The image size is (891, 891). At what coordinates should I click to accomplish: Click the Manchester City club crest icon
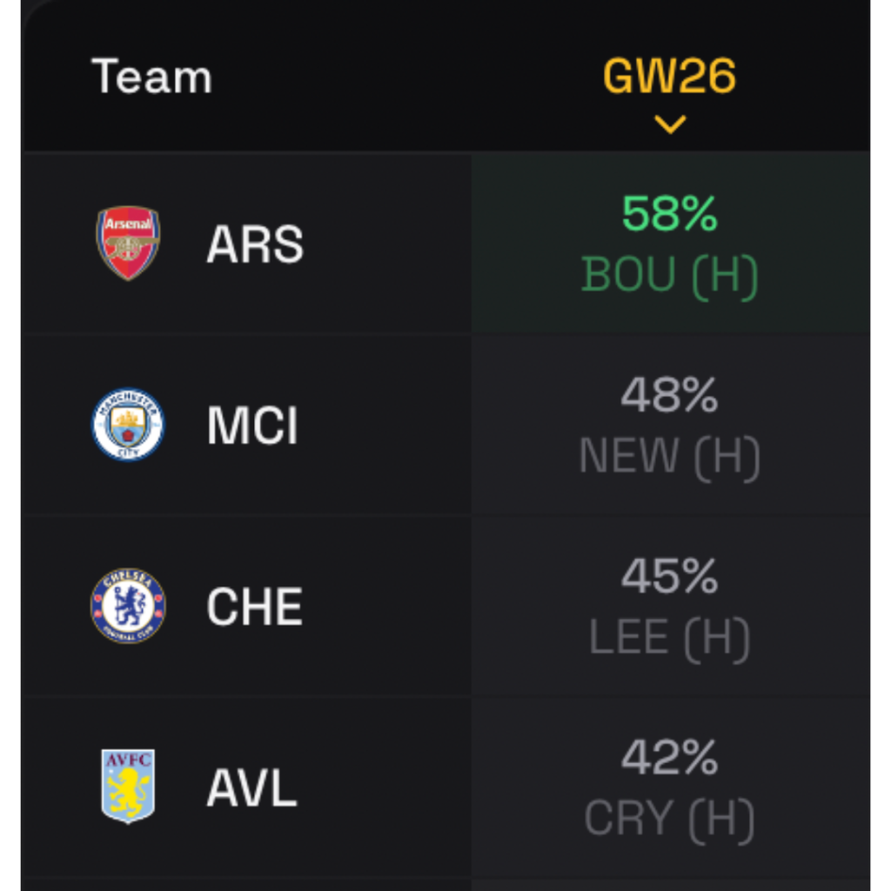coord(127,424)
